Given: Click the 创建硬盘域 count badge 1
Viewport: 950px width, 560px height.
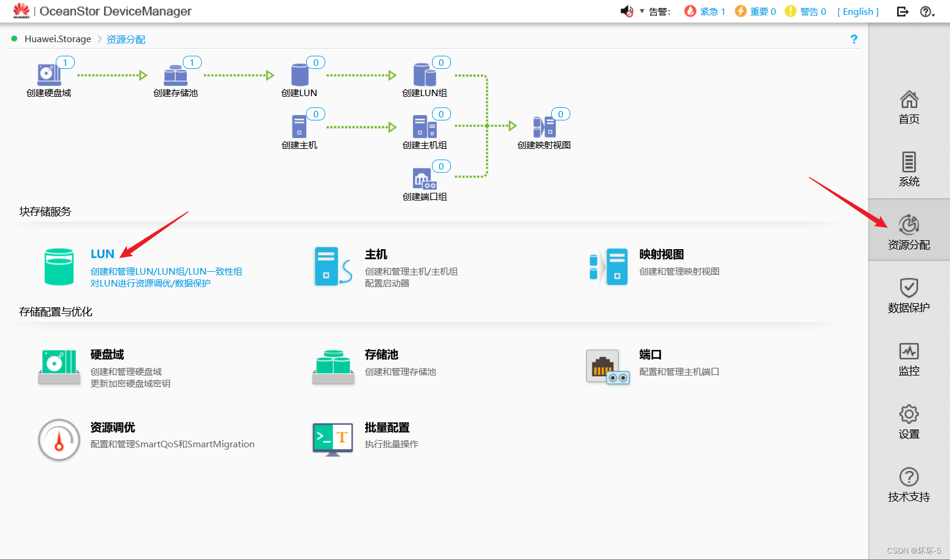Looking at the screenshot, I should point(65,62).
